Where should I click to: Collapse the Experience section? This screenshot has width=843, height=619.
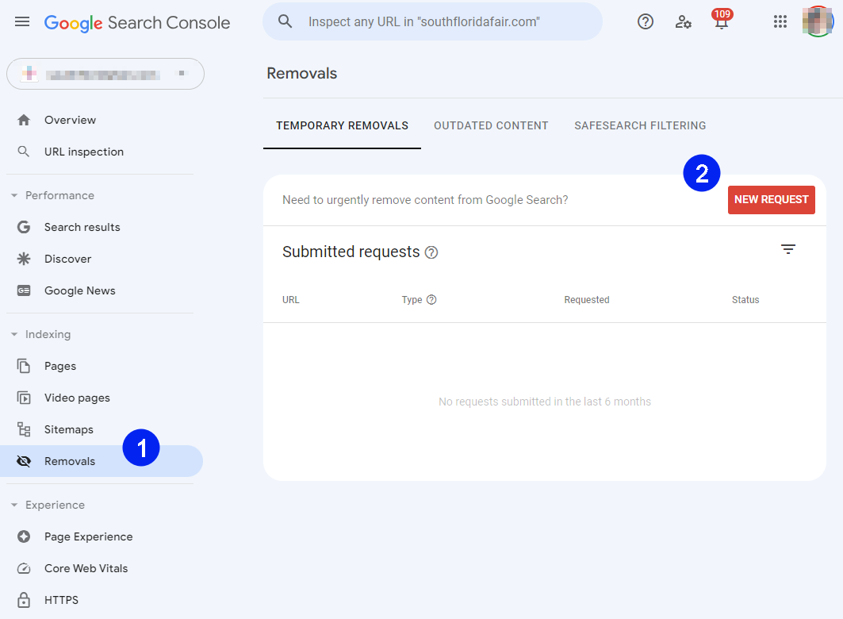(14, 505)
